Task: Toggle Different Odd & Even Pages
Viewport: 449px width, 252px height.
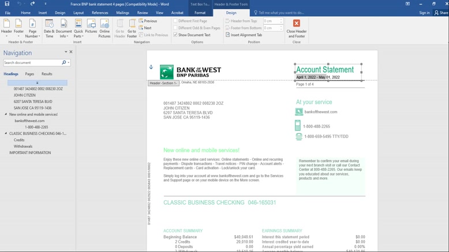Action: tap(175, 28)
